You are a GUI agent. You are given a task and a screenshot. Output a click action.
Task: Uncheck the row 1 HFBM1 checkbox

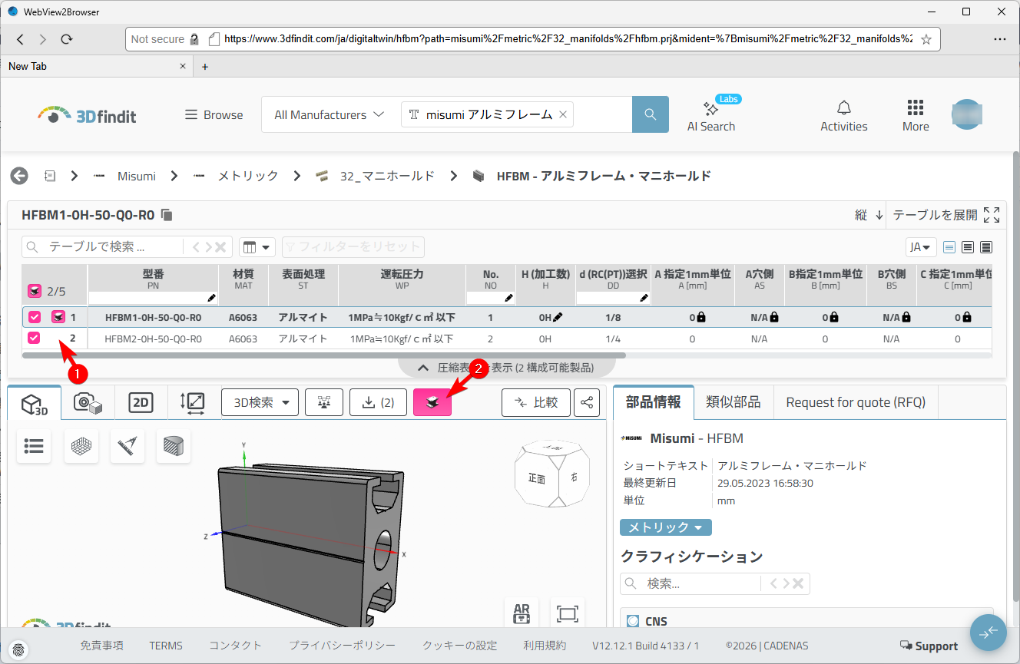coord(35,317)
